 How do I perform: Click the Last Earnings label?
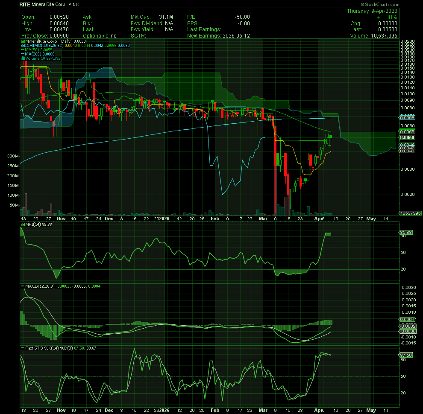point(204,29)
